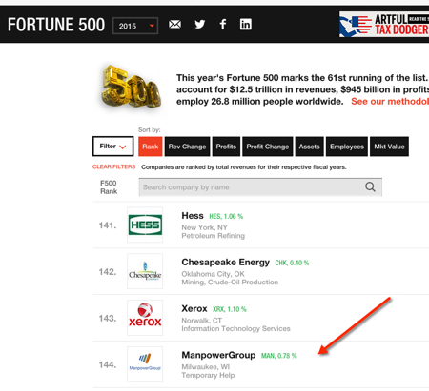429x391 pixels.
Task: Open the 2015 year dropdown
Action: 135,26
